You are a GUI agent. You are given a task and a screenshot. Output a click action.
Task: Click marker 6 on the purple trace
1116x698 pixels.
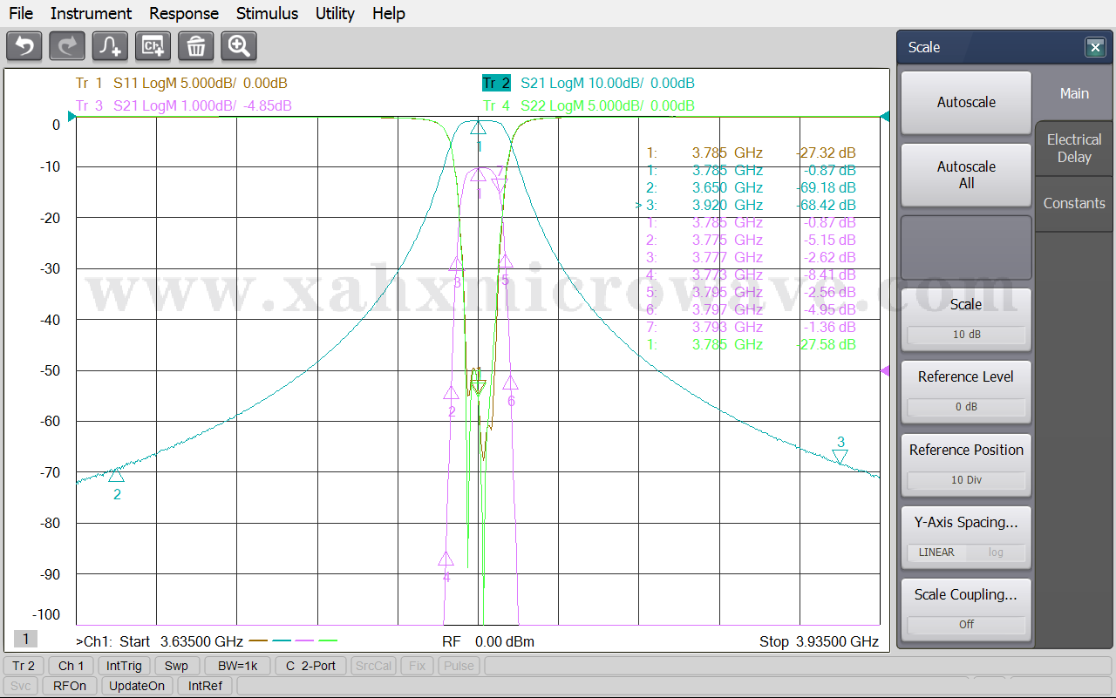pyautogui.click(x=511, y=383)
